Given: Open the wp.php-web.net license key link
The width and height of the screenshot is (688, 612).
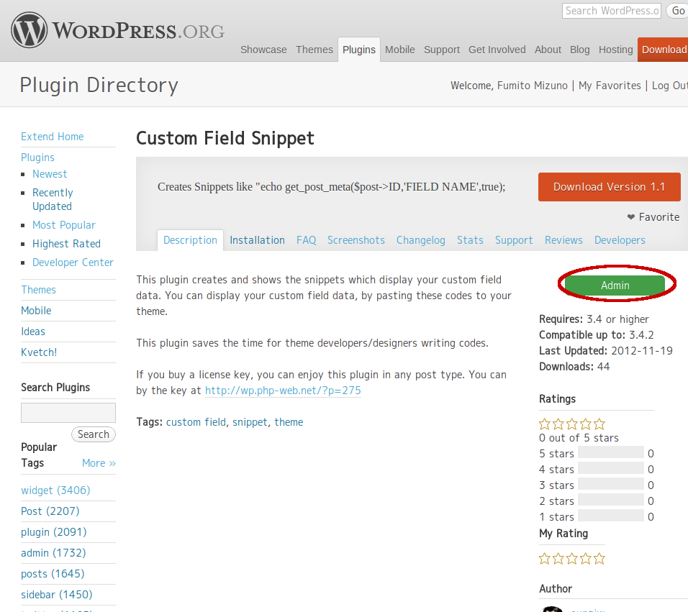Looking at the screenshot, I should click(283, 391).
